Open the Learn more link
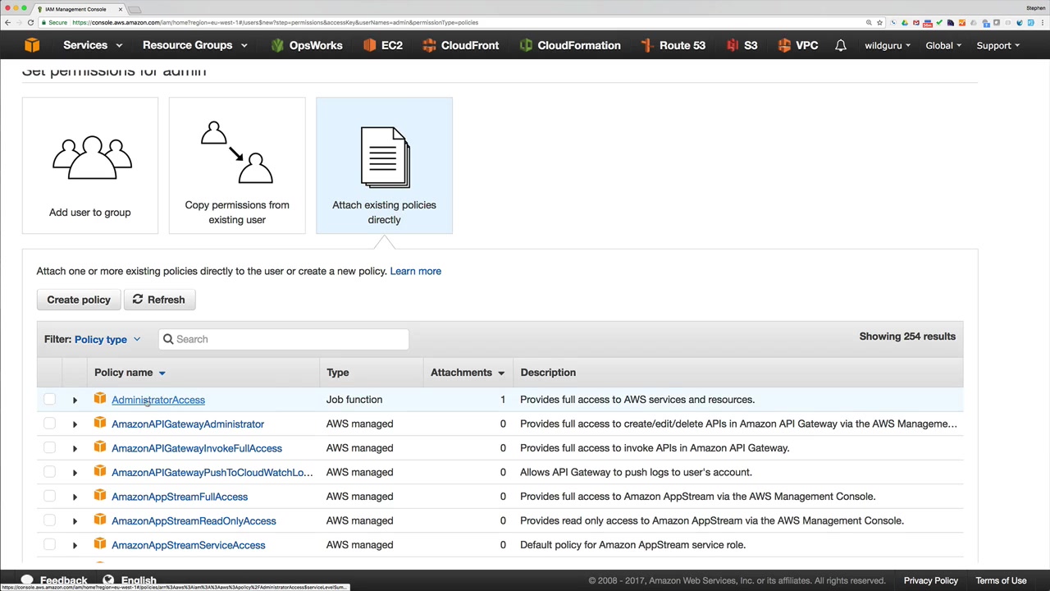Viewport: 1050px width, 591px height. (415, 271)
